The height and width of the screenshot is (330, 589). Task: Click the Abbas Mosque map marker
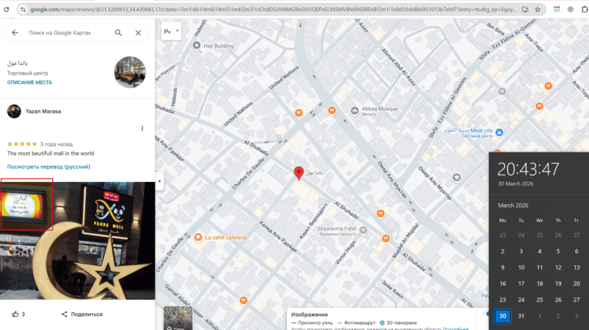click(355, 109)
